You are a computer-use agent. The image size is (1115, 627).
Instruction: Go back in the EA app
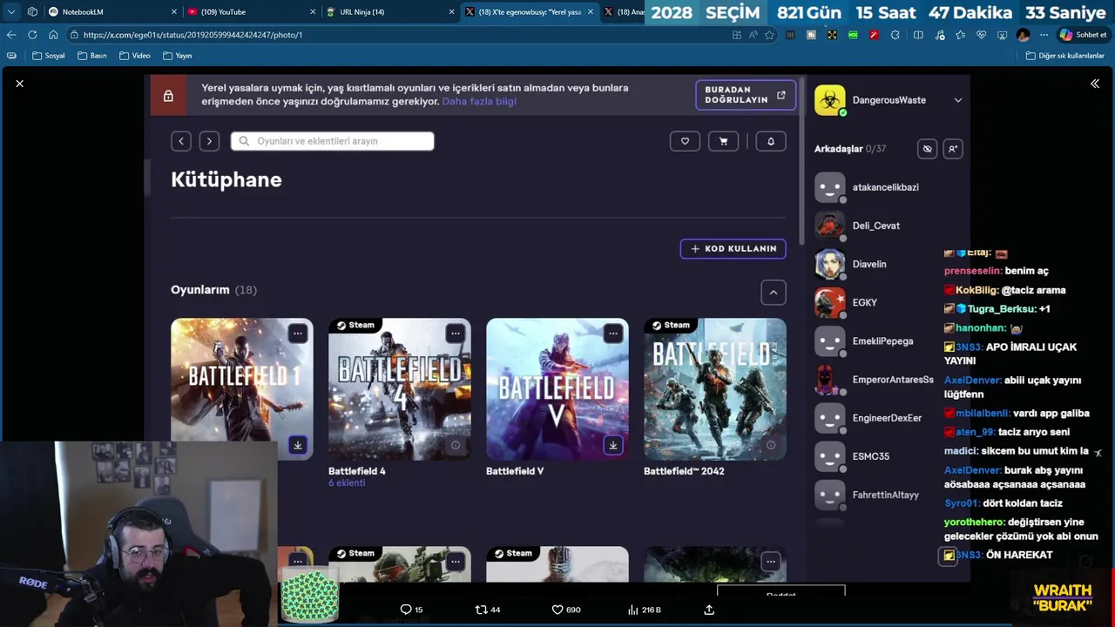click(x=181, y=141)
